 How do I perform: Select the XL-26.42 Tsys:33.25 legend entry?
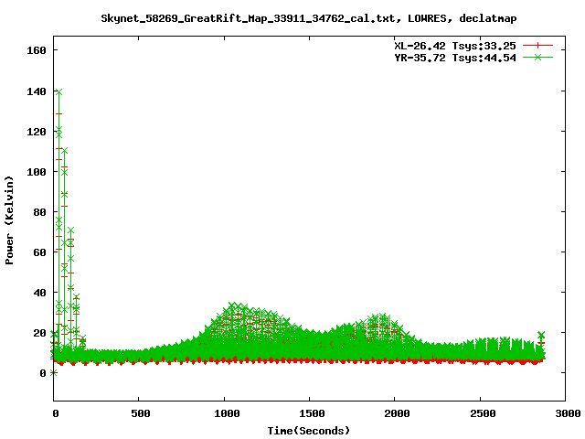coord(455,46)
